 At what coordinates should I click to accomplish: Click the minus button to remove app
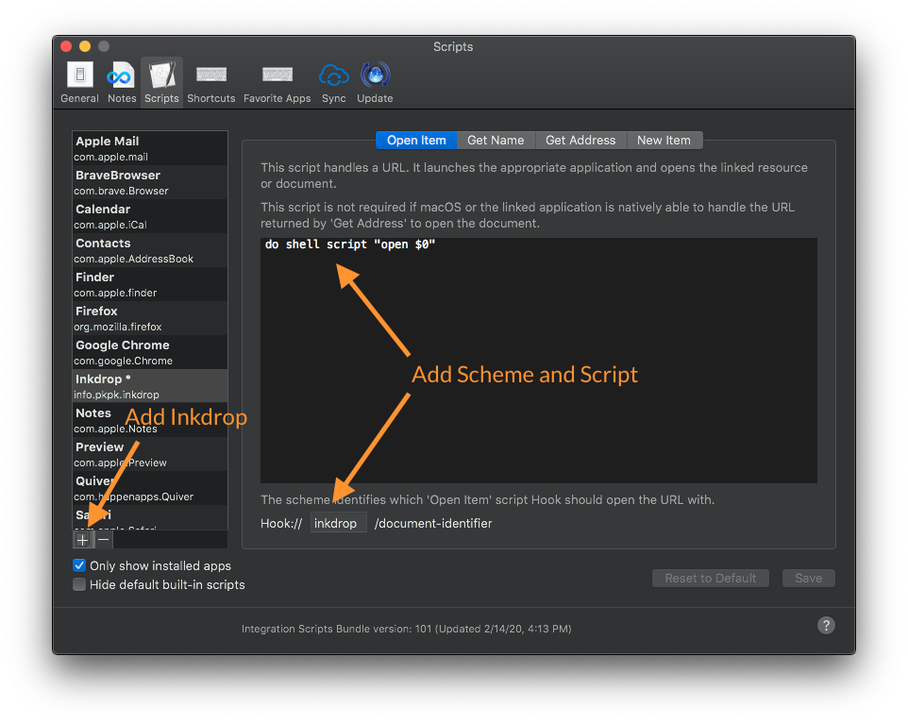(104, 540)
